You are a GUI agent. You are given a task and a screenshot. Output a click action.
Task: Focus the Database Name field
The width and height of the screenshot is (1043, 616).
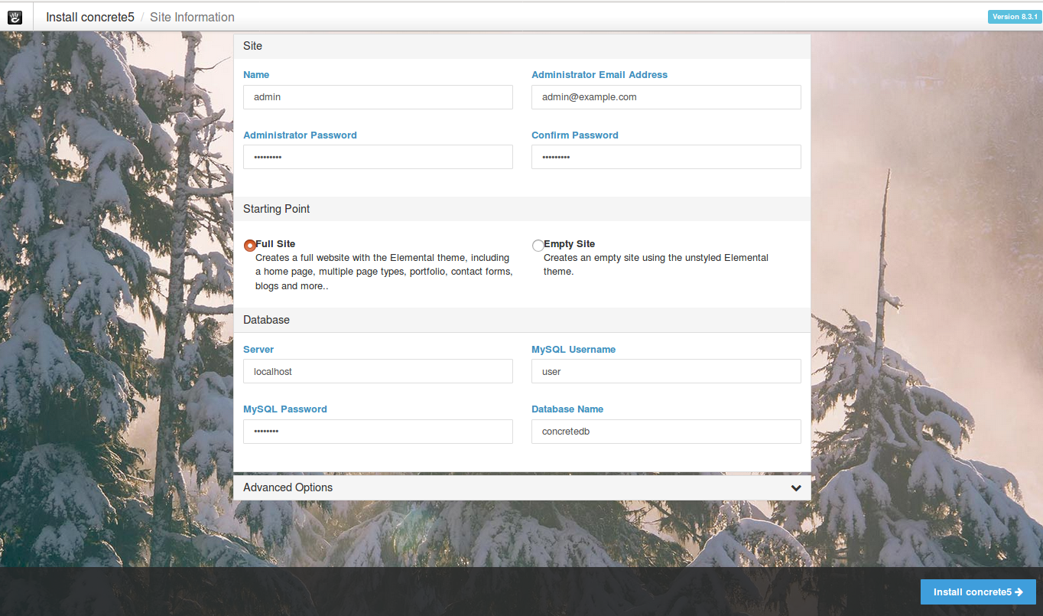click(x=666, y=432)
